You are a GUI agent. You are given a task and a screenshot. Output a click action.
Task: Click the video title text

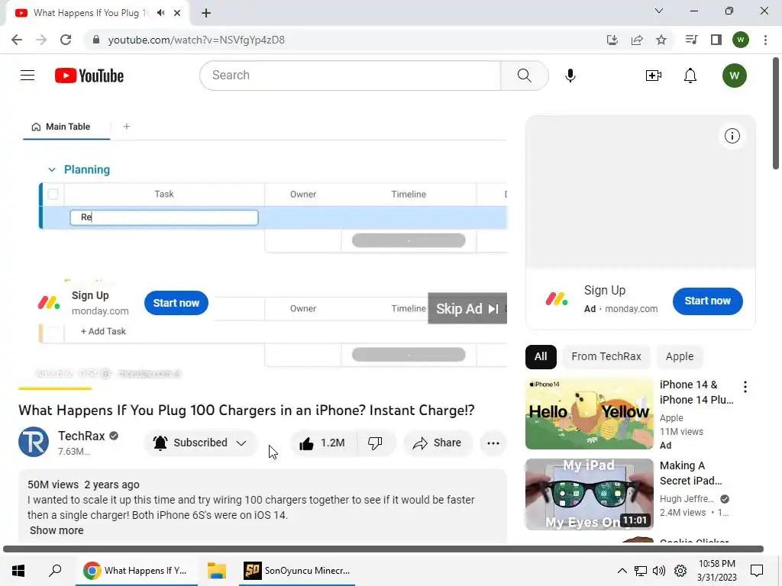click(247, 411)
